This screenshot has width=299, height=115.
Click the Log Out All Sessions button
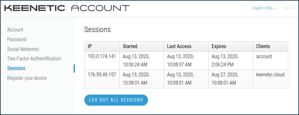(x=116, y=100)
